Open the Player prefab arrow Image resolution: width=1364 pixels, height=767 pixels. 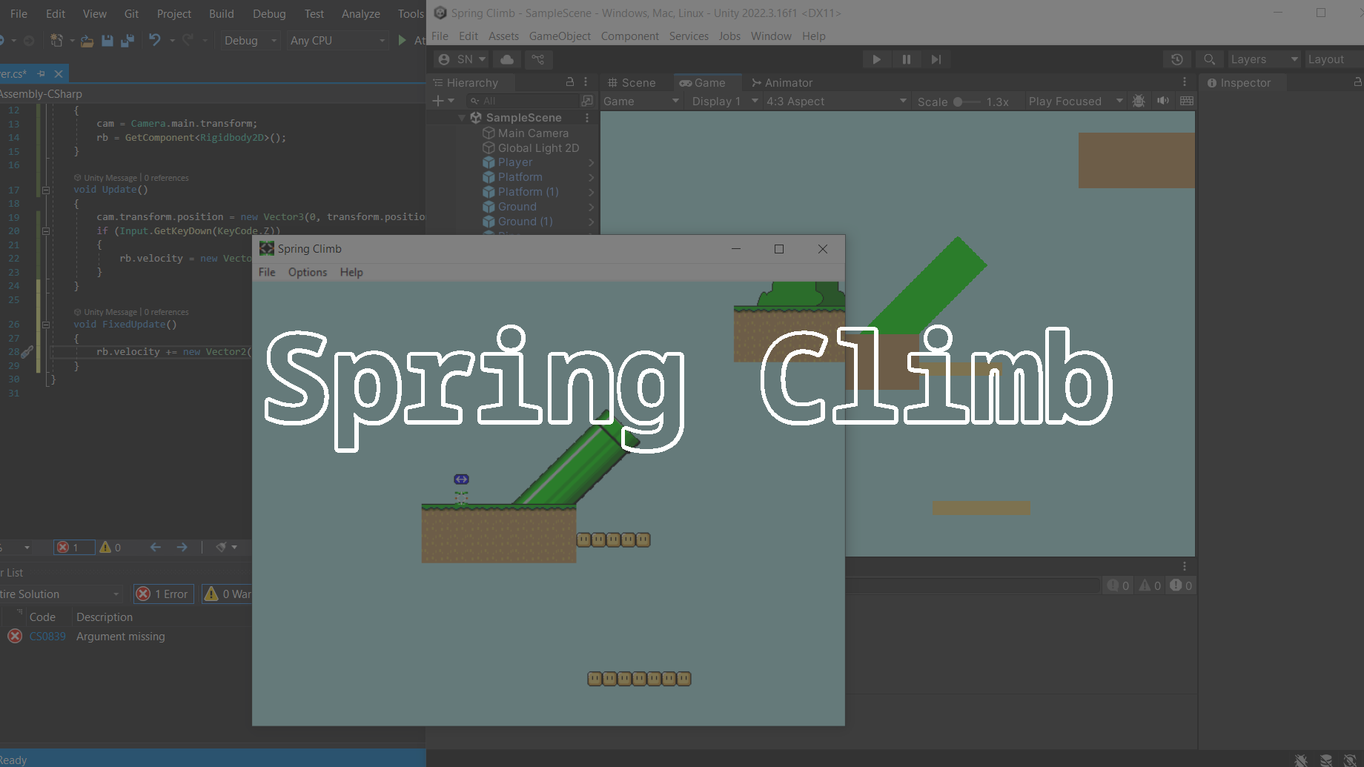pyautogui.click(x=591, y=162)
